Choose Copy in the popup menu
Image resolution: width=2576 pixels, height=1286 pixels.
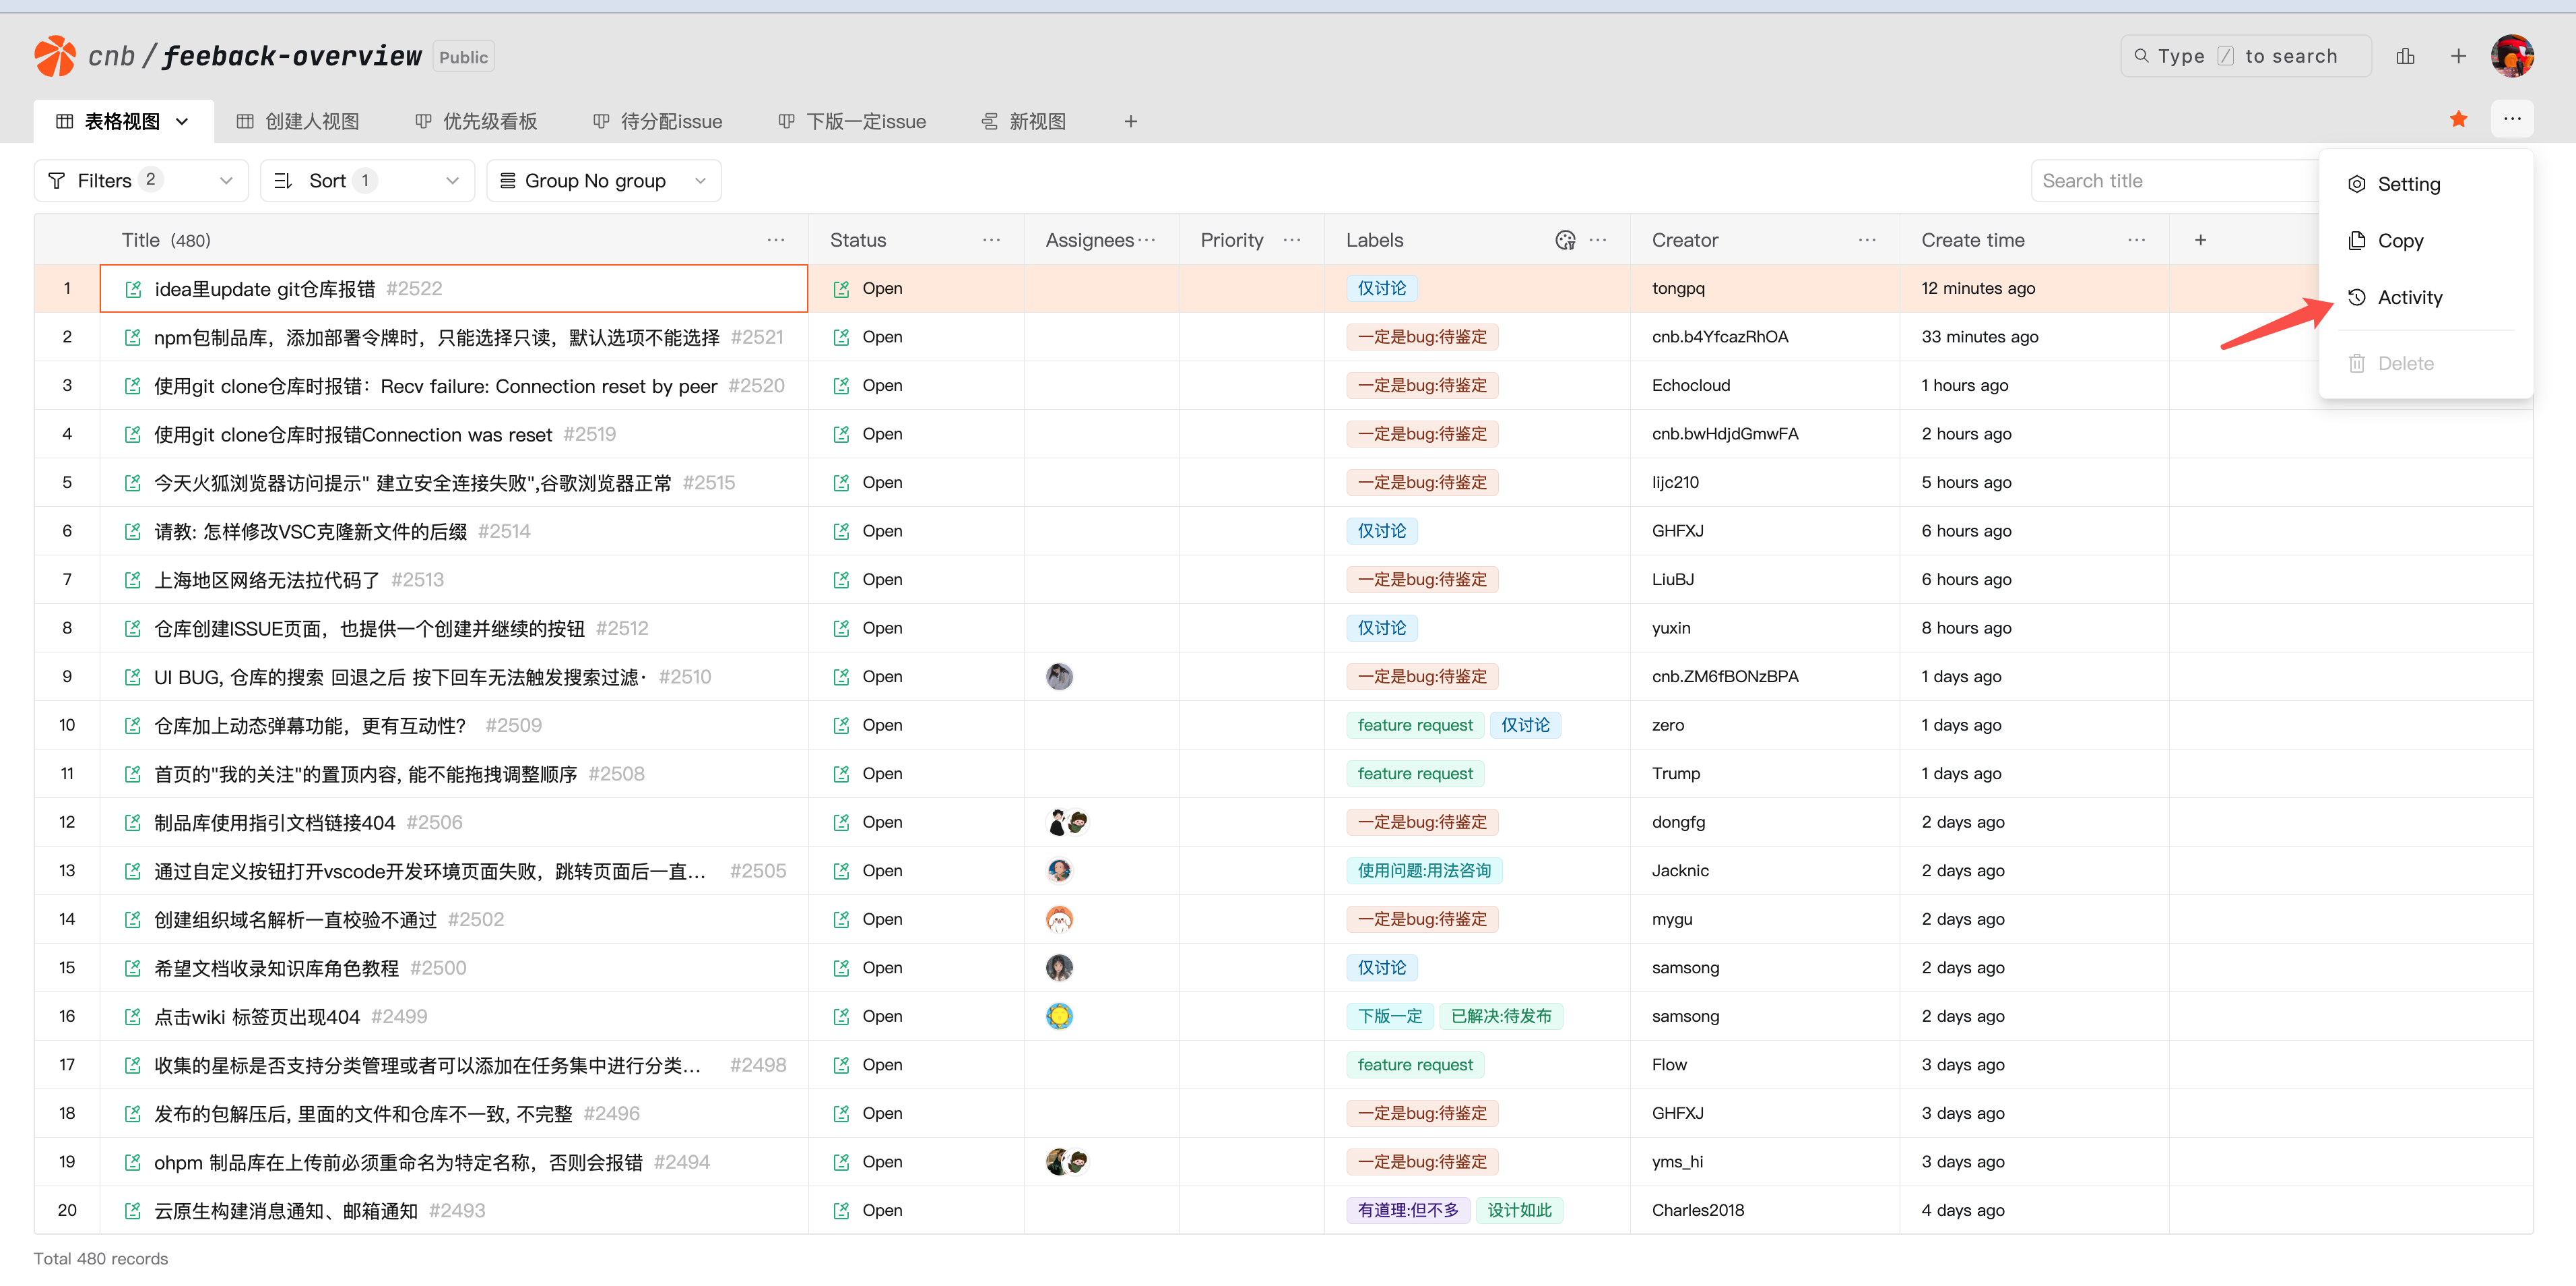point(2400,241)
